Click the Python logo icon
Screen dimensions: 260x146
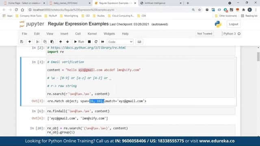tap(218, 24)
